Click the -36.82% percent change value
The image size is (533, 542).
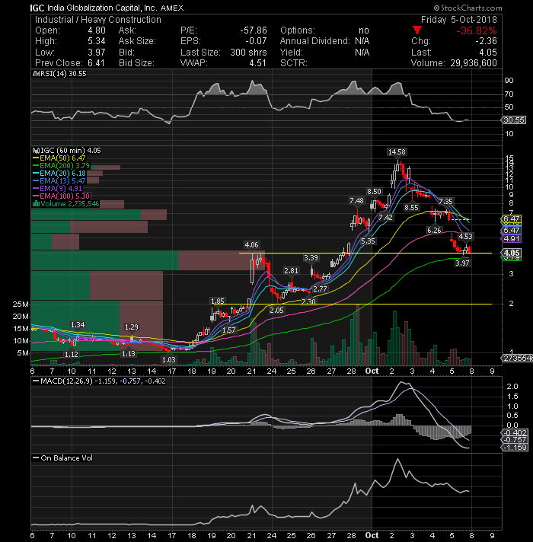tap(477, 30)
